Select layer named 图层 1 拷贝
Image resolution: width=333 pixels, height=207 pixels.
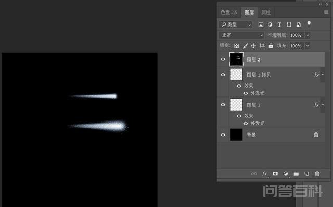[x=259, y=75]
